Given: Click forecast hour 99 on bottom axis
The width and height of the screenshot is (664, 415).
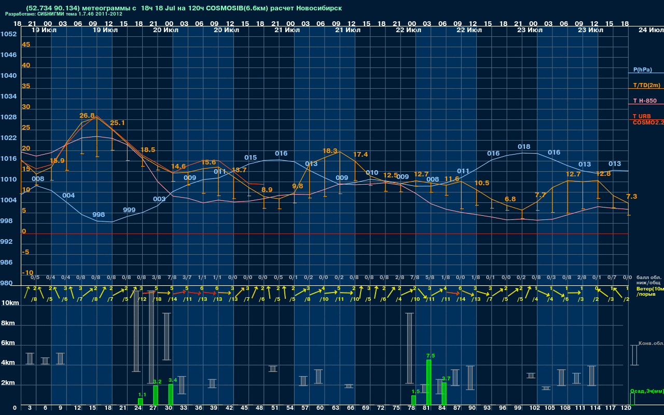Looking at the screenshot, I should (518, 408).
